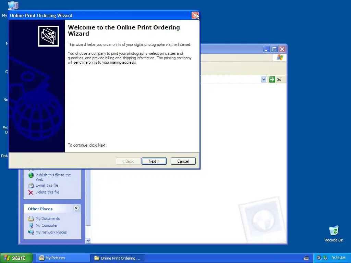Open My Computer from Other Places
This screenshot has width=351, height=263.
click(47, 225)
